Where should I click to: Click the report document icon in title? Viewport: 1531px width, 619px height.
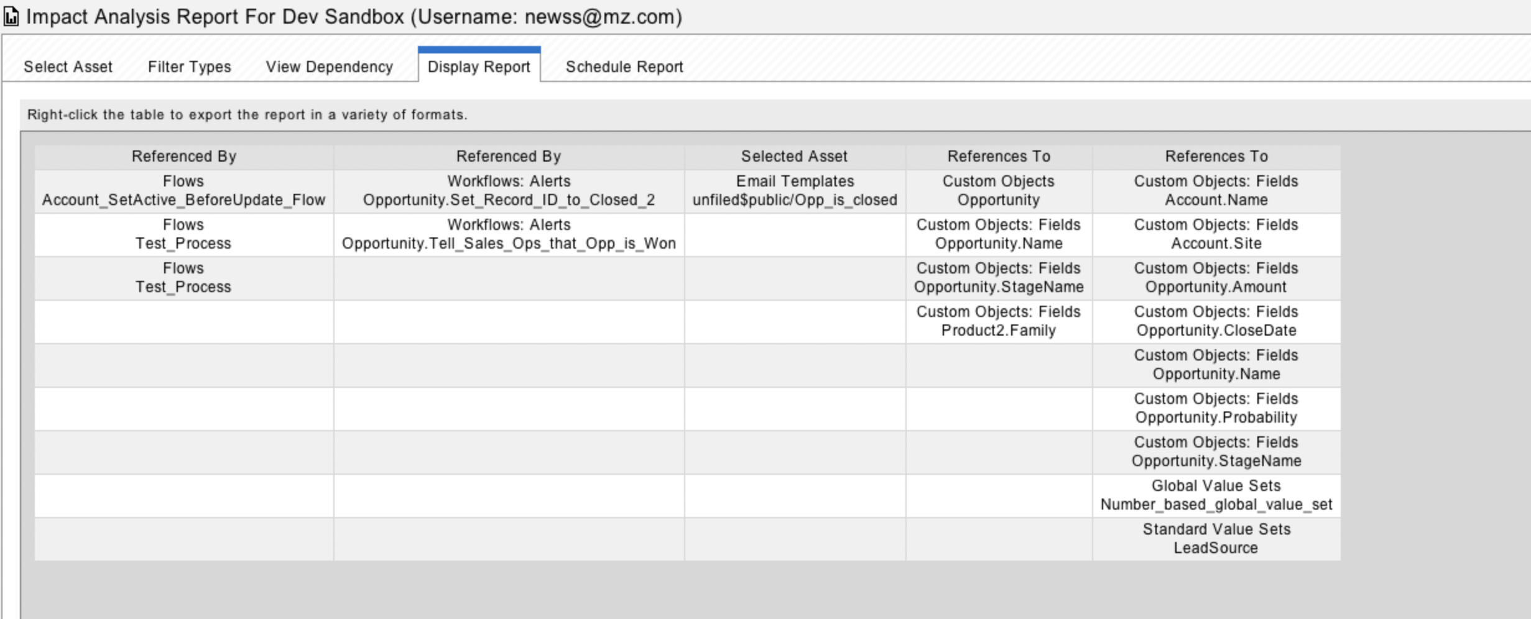(x=11, y=17)
